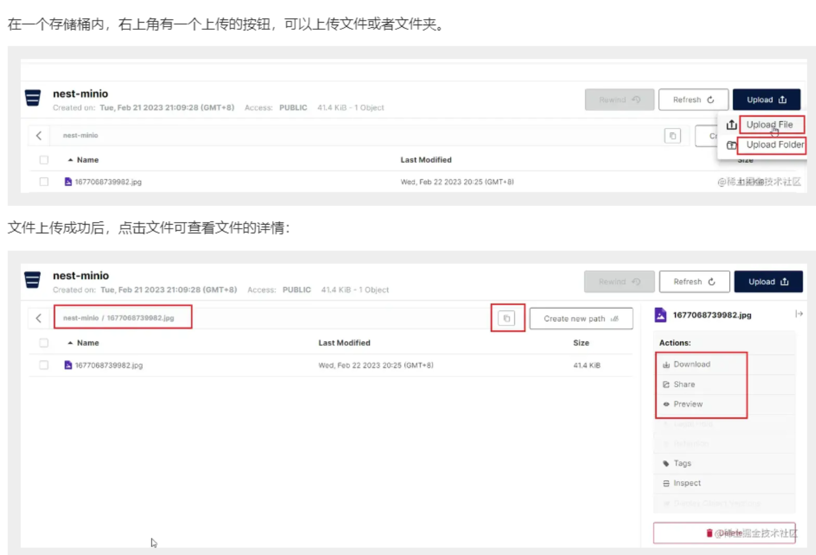The width and height of the screenshot is (816, 555).
Task: Go back using lower panel's back arrow
Action: coord(39,318)
